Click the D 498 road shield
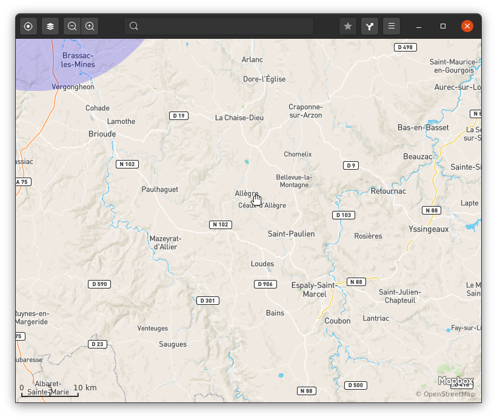Viewport: 497px width, 420px height. point(405,47)
